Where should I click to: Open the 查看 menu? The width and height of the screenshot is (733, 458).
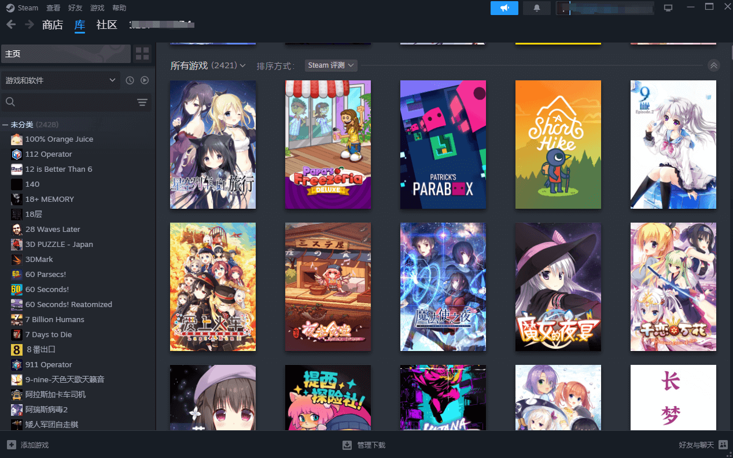click(53, 8)
